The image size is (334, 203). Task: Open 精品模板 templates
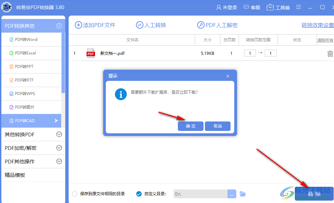[33, 175]
